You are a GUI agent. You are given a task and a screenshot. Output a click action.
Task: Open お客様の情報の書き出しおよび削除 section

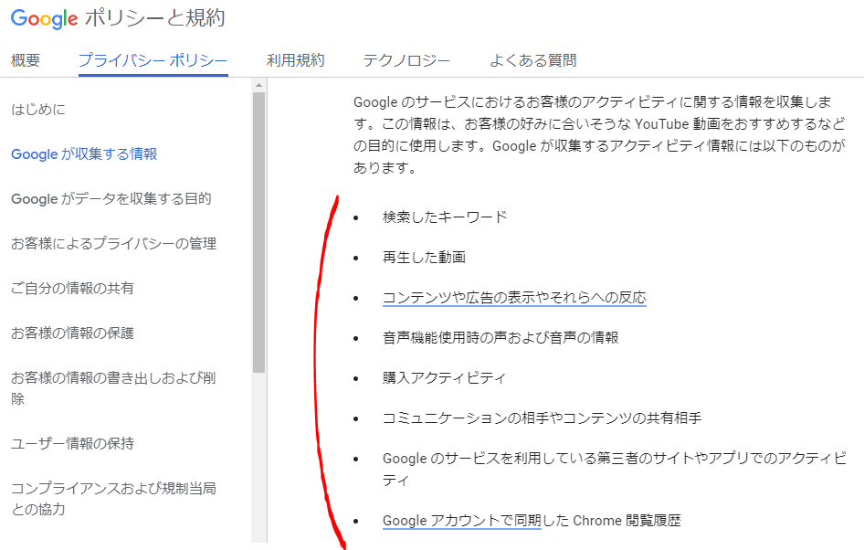coord(113,387)
